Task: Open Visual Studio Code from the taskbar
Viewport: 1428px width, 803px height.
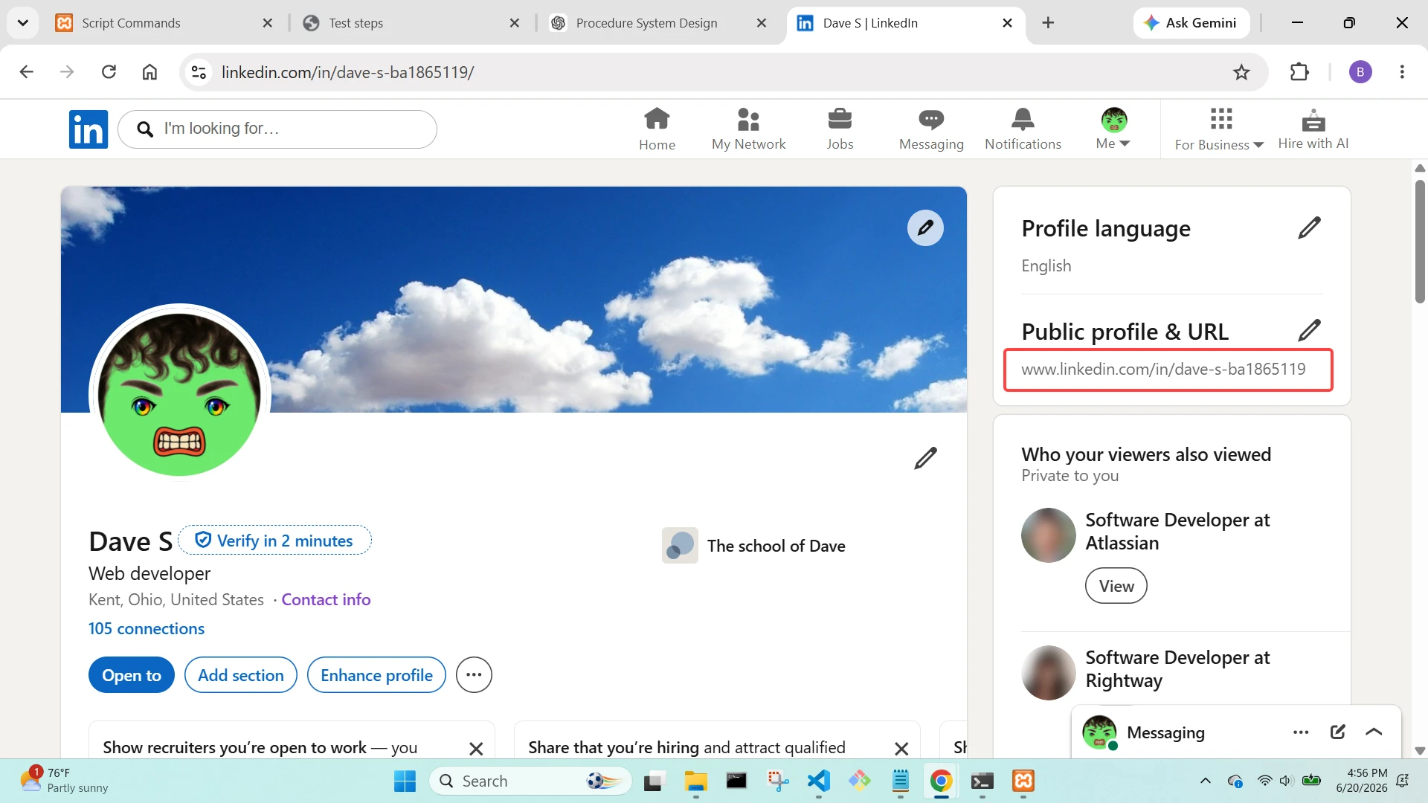Action: pos(819,781)
